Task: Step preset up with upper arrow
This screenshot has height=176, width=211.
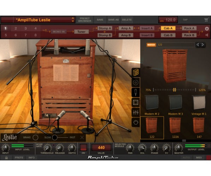Action: click(73, 18)
